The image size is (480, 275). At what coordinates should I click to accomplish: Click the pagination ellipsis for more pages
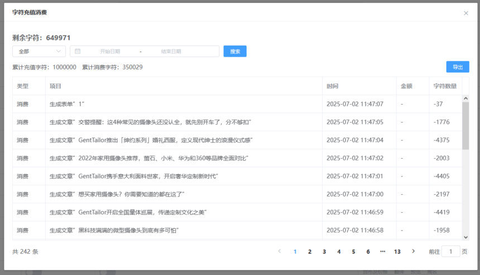(x=382, y=252)
